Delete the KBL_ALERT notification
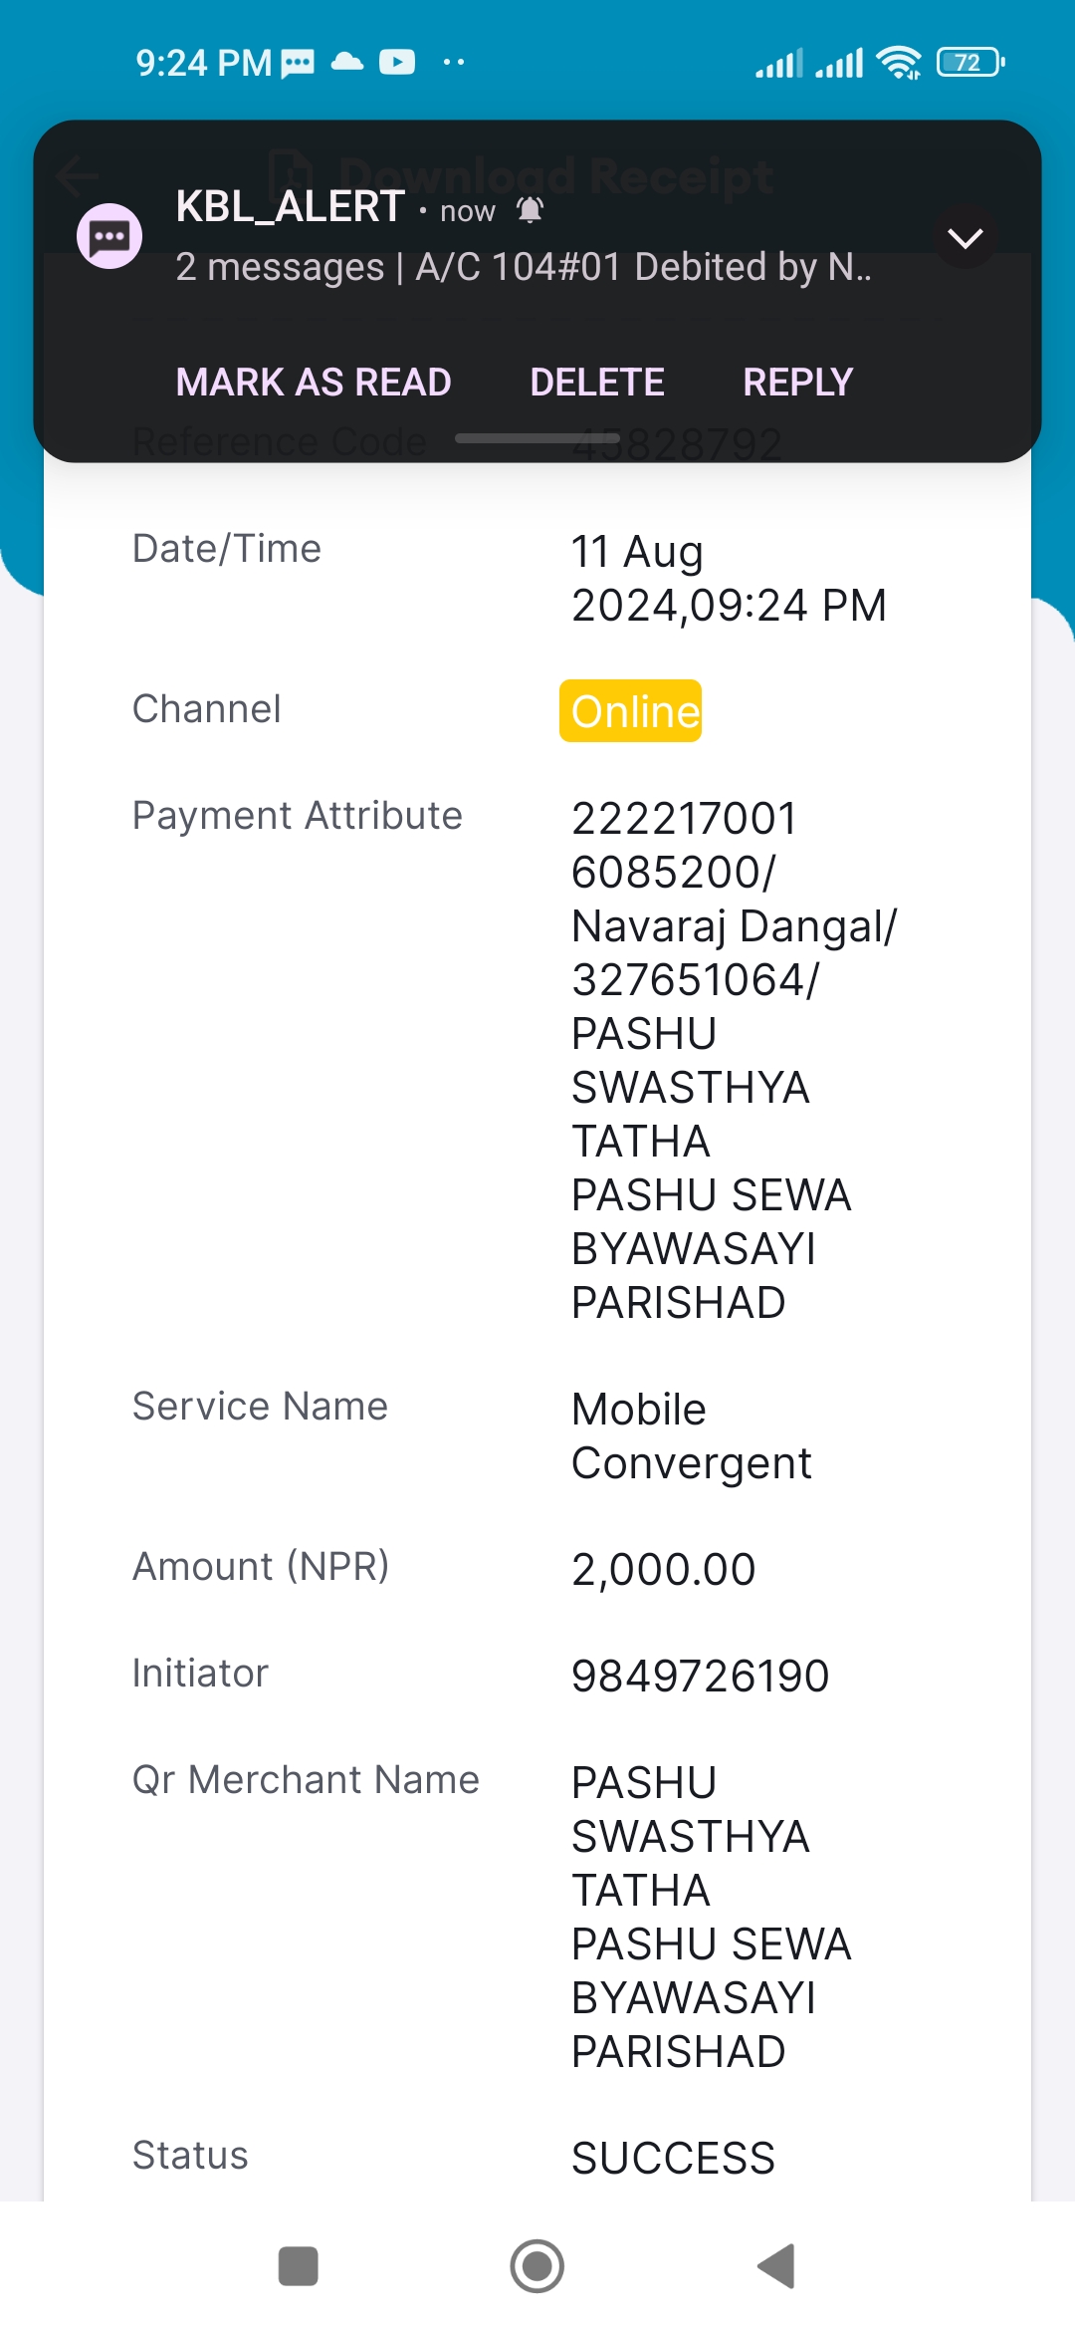The height and width of the screenshot is (2331, 1075). [597, 383]
